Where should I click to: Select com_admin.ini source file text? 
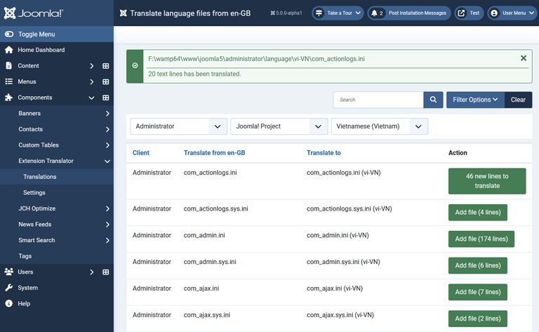[204, 235]
